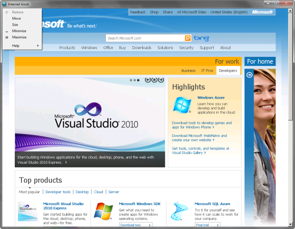The height and width of the screenshot is (229, 295).
Task: Switch to the Business tab
Action: coord(188,71)
